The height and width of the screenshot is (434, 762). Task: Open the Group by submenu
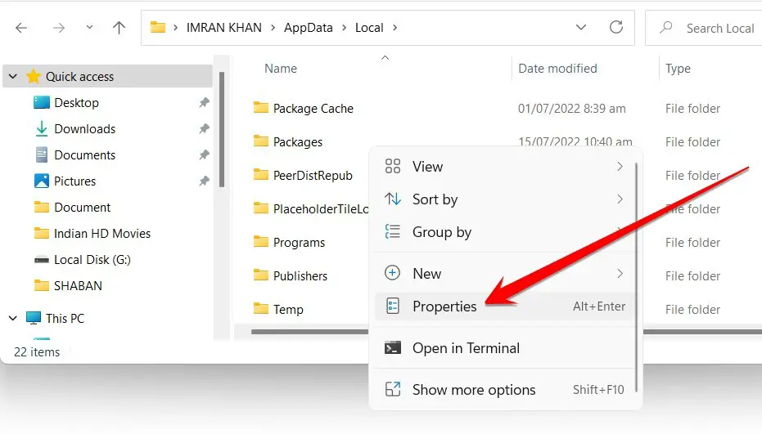[x=506, y=232]
